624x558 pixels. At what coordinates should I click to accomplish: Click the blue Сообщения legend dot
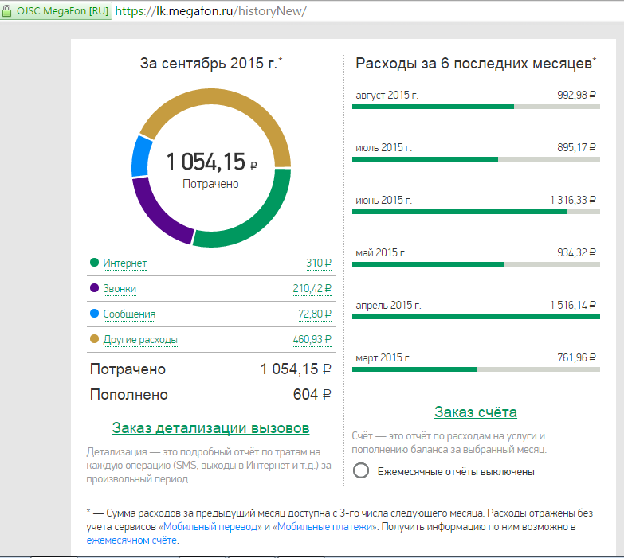[x=94, y=313]
